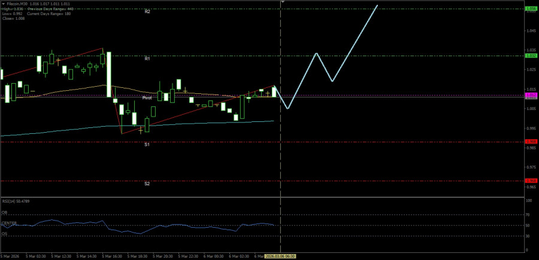The image size is (539, 260).
Task: Click the highlighted 2026.03.06 06:30 time label
Action: [x=281, y=256]
